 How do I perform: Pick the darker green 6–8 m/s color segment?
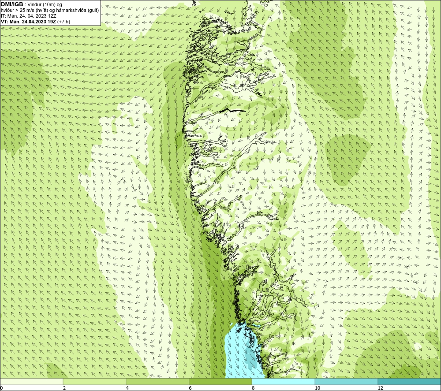[x=220, y=381]
